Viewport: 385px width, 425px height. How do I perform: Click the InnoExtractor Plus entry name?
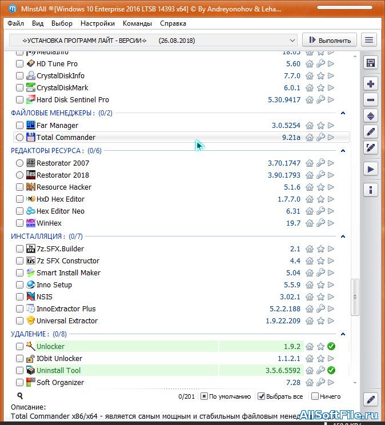pos(66,308)
